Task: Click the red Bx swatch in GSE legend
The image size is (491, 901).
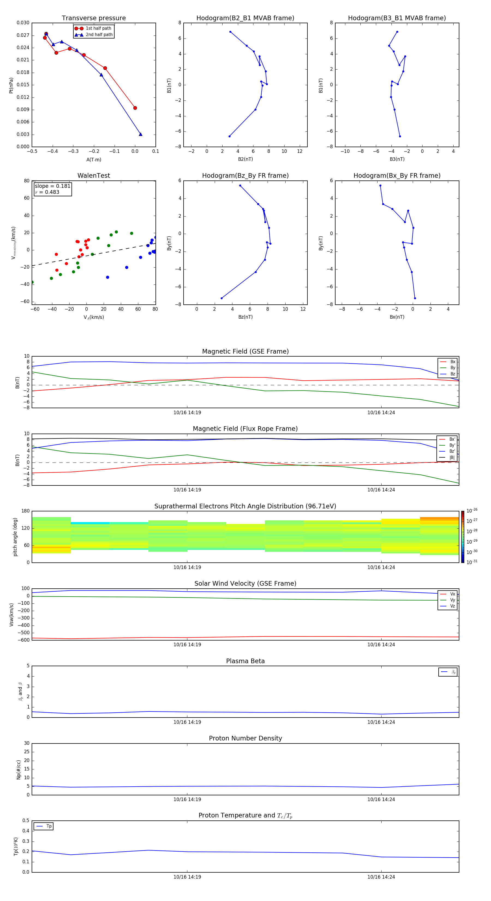Action: (x=443, y=362)
